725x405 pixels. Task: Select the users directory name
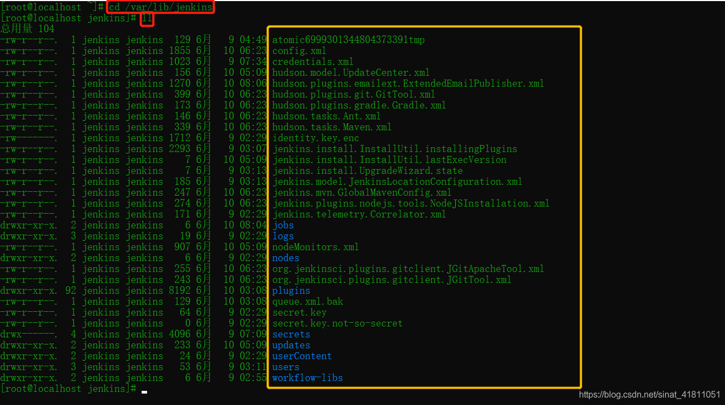point(286,367)
